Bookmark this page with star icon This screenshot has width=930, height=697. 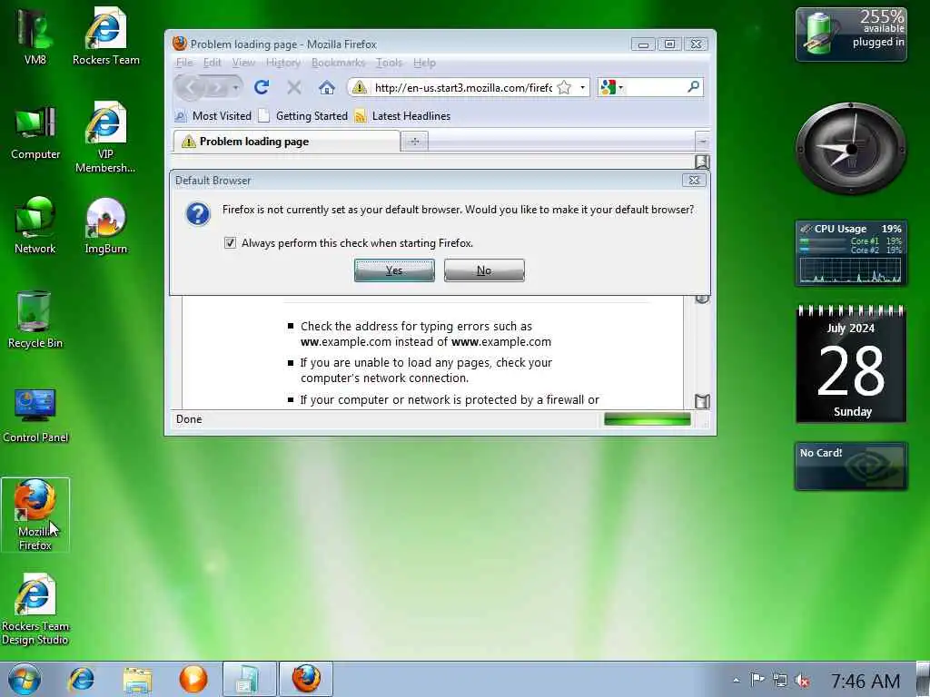tap(564, 88)
